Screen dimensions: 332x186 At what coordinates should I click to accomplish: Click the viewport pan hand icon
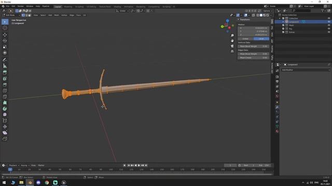232,41
